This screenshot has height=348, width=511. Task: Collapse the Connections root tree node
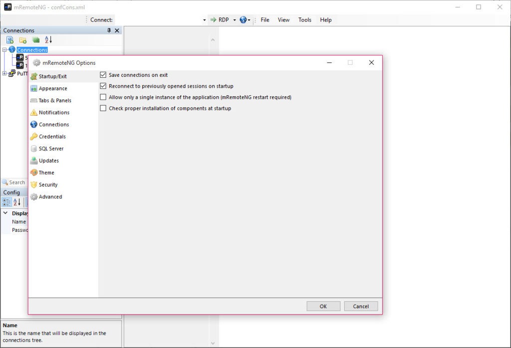(x=4, y=50)
